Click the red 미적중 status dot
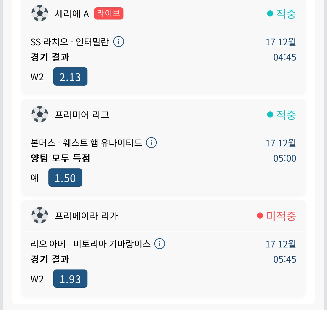This screenshot has width=327, height=310. point(260,216)
